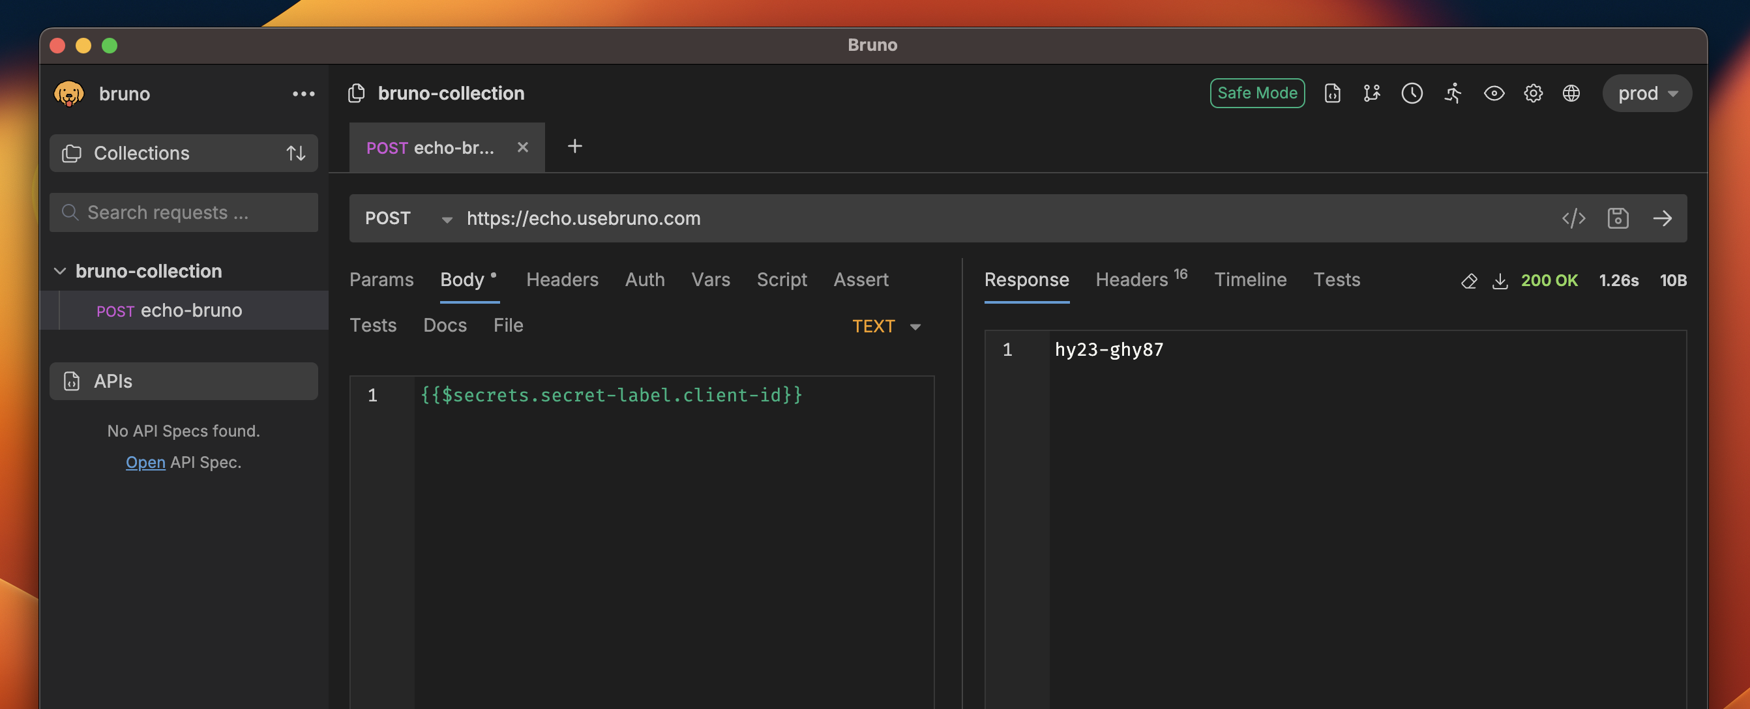Screen dimensions: 1750x709
Task: Collapse the bruno-collection tree
Action: tap(60, 271)
